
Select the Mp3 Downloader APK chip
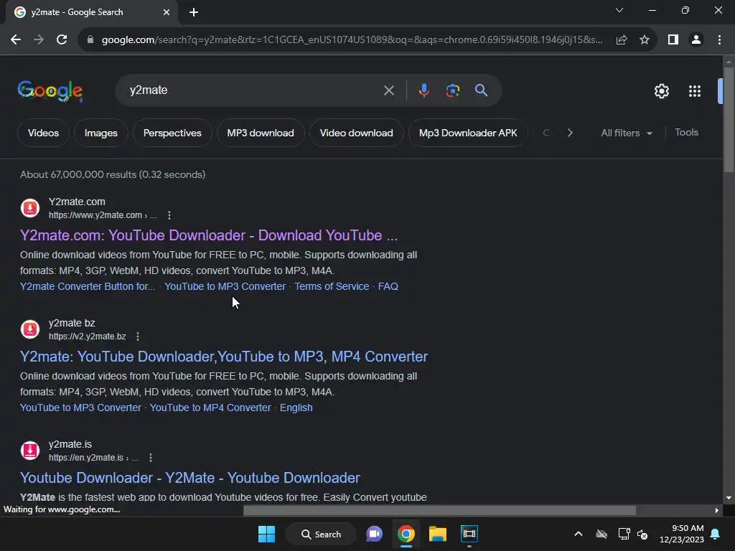point(468,133)
